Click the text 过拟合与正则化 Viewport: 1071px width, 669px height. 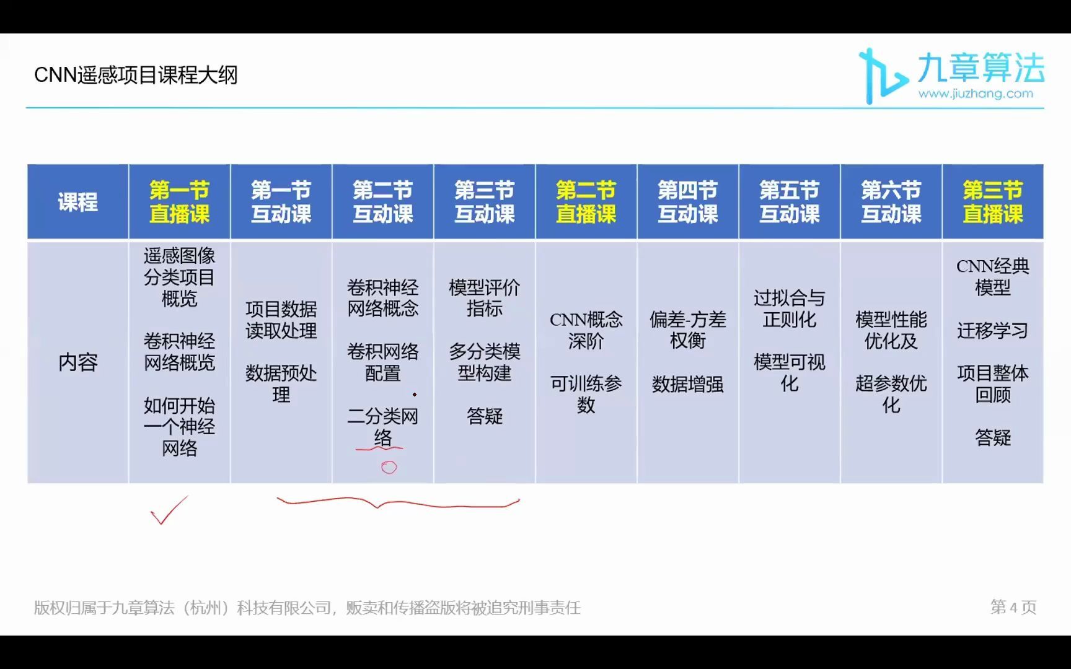(789, 309)
